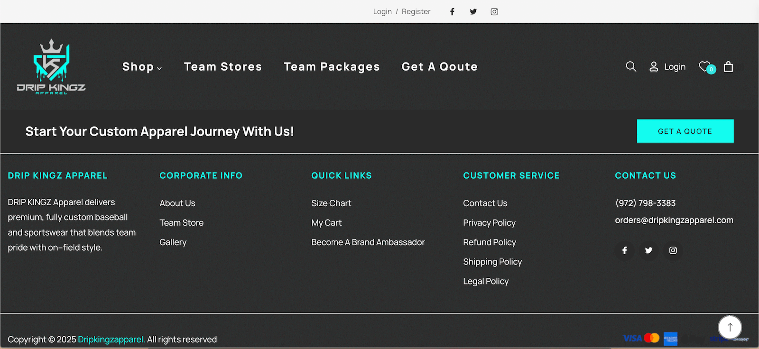Open the Contact Us service link
Screen dimensions: 759x349
pyautogui.click(x=485, y=203)
